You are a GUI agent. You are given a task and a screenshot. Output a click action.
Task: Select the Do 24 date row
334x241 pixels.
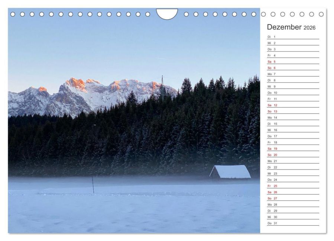tap(293, 180)
